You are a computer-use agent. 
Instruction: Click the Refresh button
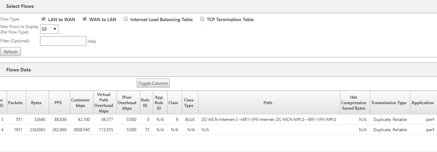(11, 52)
